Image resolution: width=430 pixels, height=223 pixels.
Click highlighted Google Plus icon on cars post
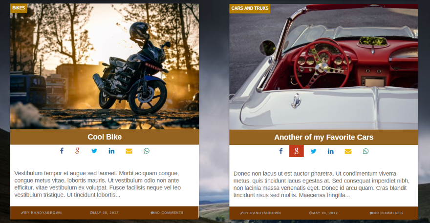pyautogui.click(x=297, y=151)
